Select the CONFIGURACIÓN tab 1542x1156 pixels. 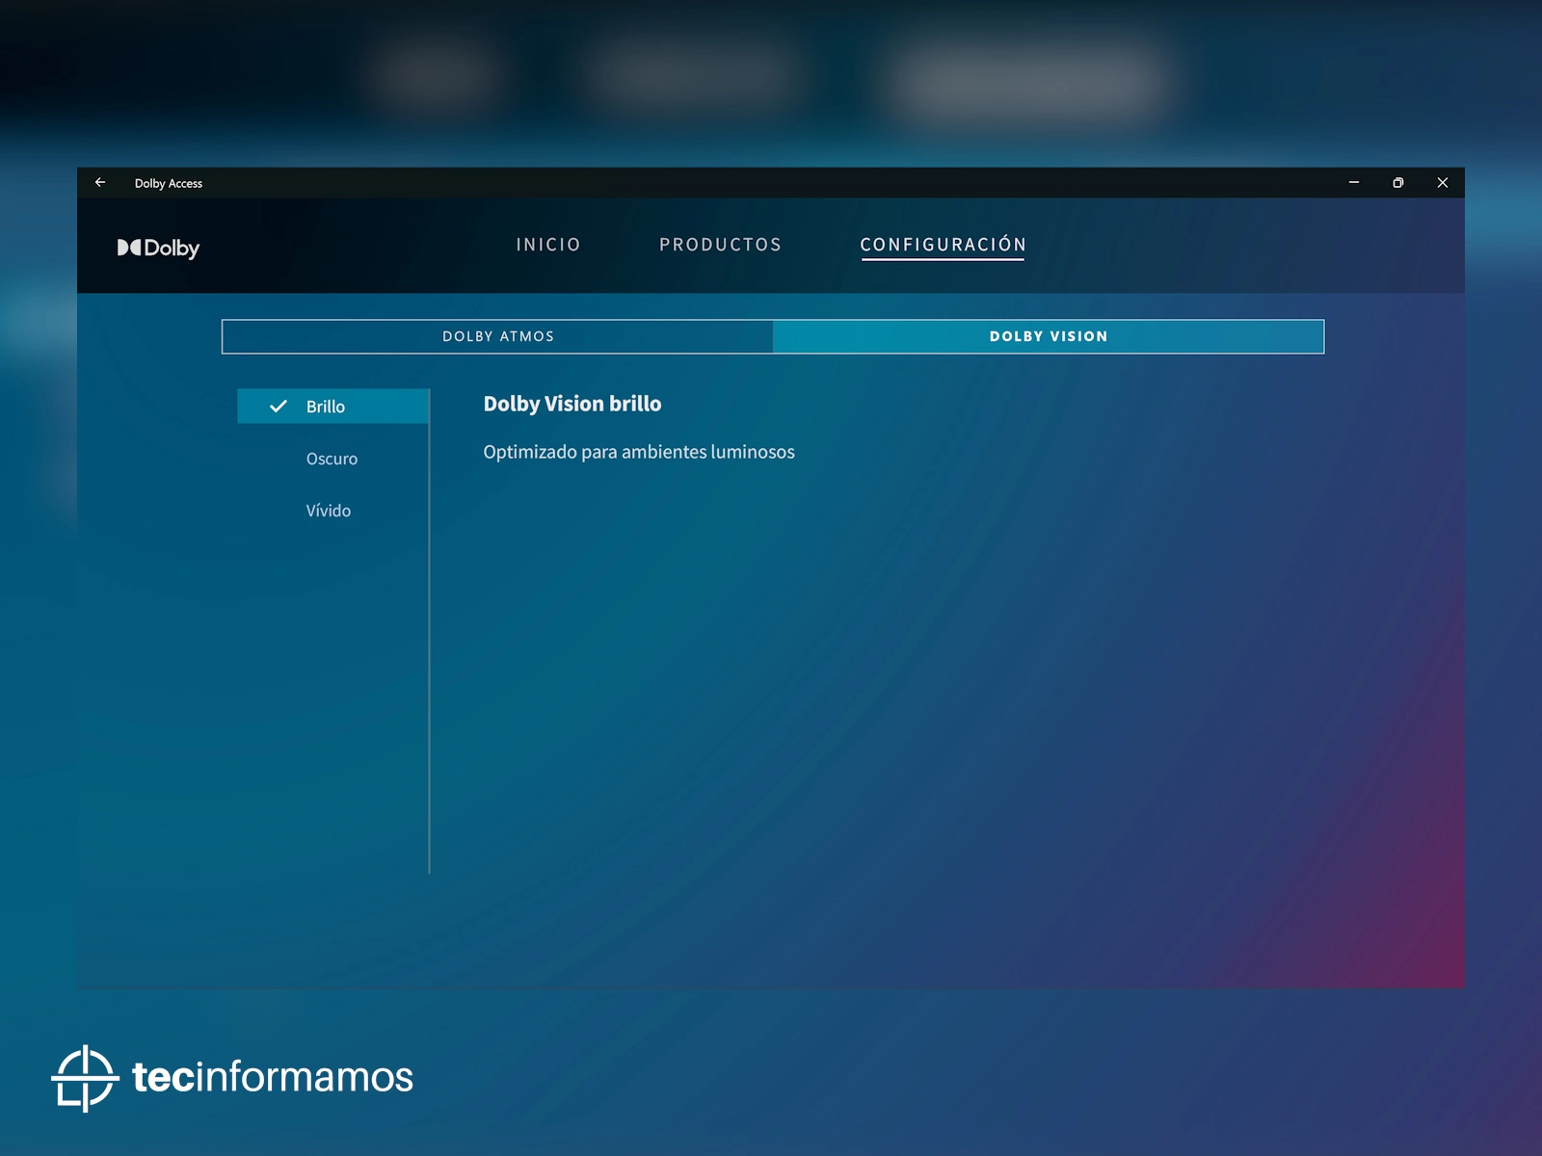pyautogui.click(x=943, y=245)
